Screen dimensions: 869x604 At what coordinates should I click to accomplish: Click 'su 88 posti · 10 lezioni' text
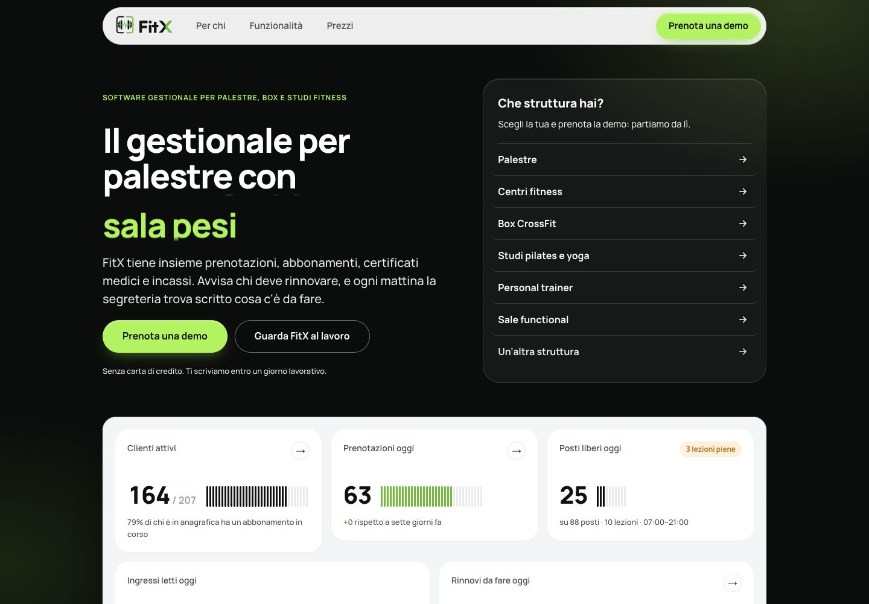[624, 522]
